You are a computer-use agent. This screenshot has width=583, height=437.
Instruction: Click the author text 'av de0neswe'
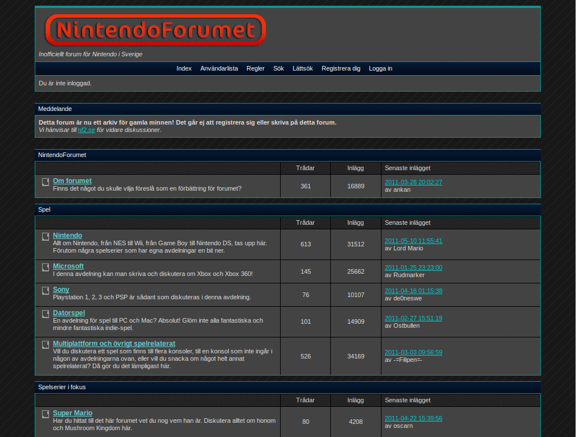coord(403,298)
